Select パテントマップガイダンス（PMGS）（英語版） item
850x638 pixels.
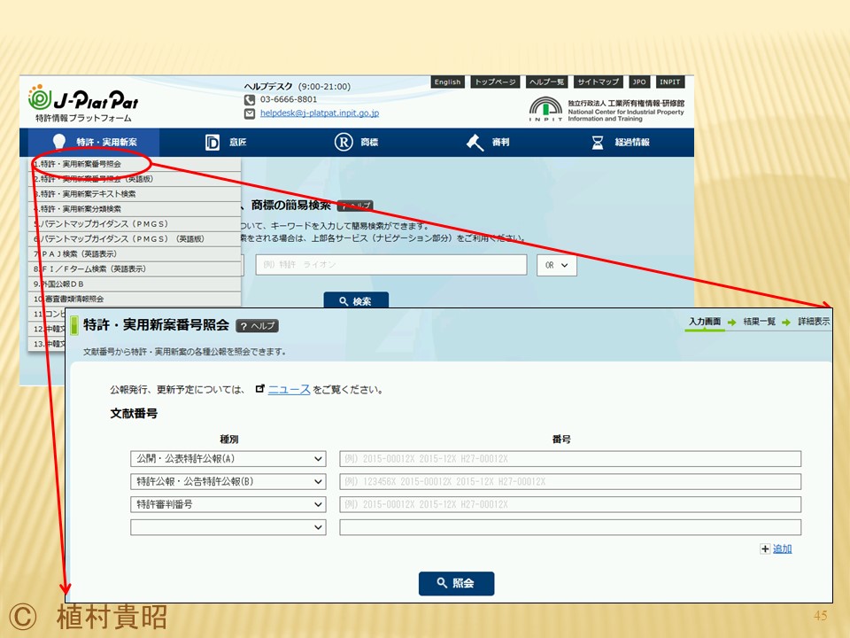[135, 239]
